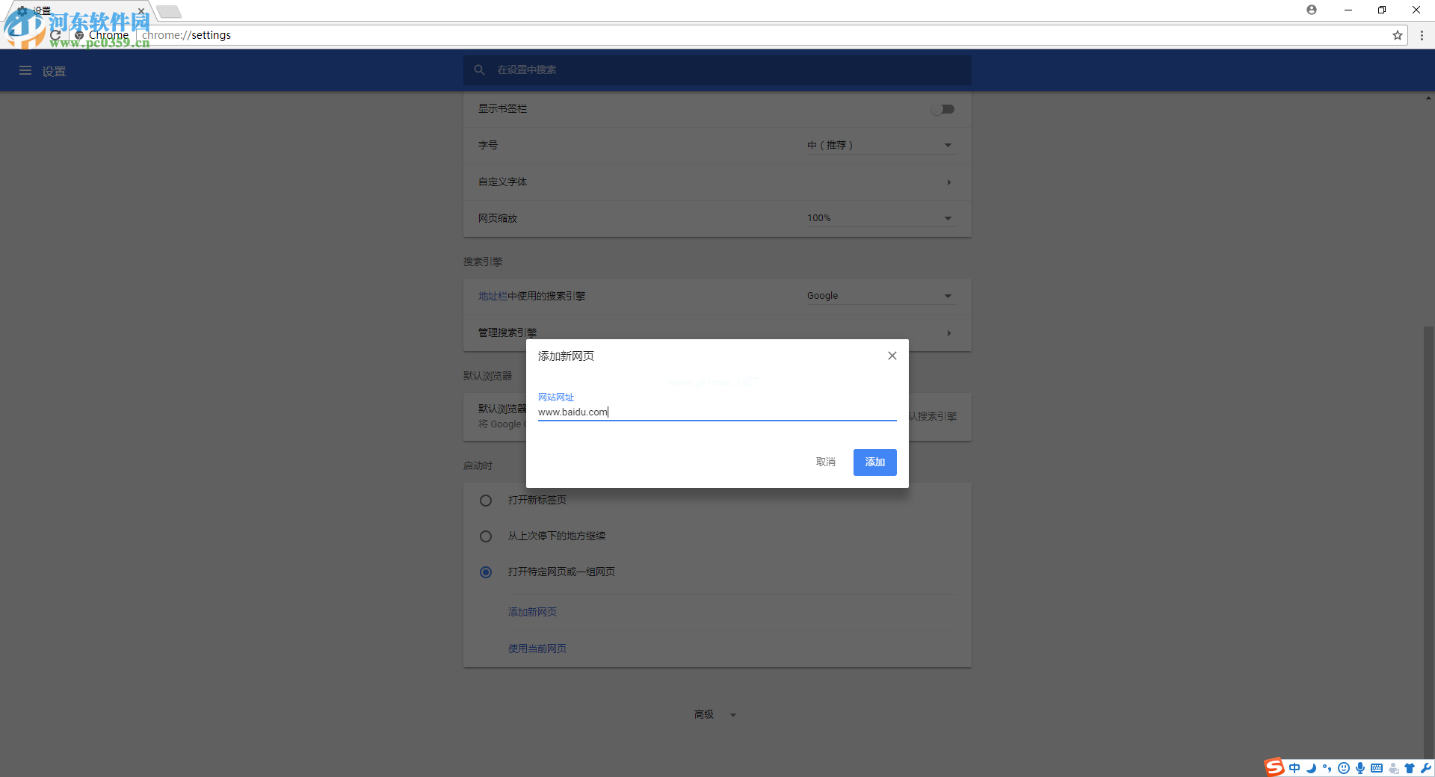Select the 设置 browser tab
The width and height of the screenshot is (1435, 777).
point(75,11)
